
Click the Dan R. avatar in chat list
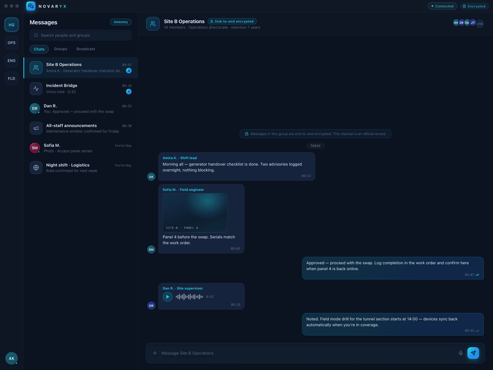35,109
